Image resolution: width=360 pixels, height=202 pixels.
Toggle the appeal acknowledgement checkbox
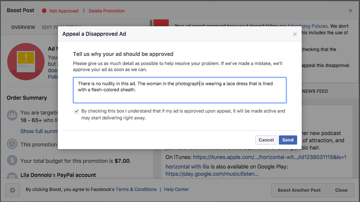click(x=77, y=111)
